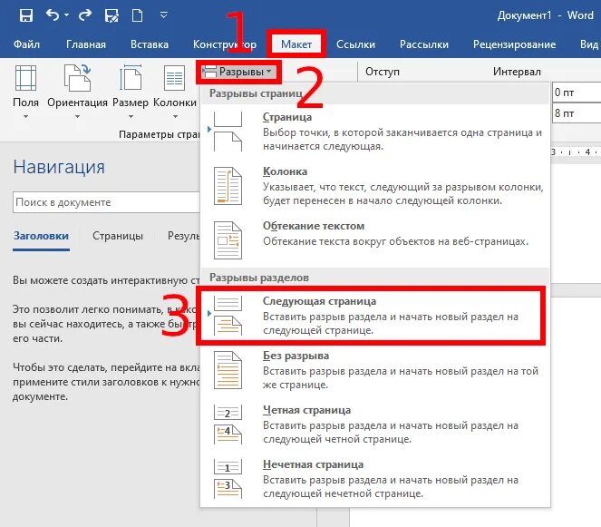Open the Undo history dropdown arrow
This screenshot has height=527, width=601.
click(x=67, y=15)
